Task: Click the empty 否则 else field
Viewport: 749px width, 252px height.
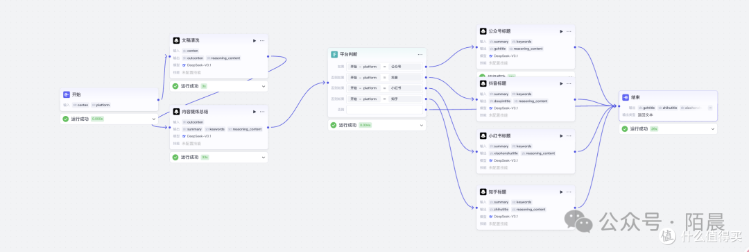Action: point(384,110)
